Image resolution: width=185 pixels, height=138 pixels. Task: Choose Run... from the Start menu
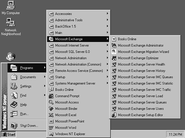click(x=24, y=114)
